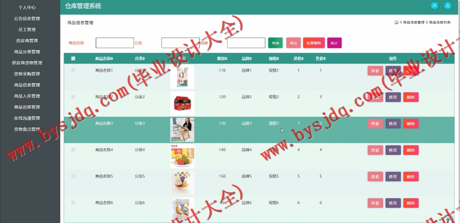Tick the checkbox for 商品名称2 row
The width and height of the screenshot is (460, 223).
pos(73,97)
